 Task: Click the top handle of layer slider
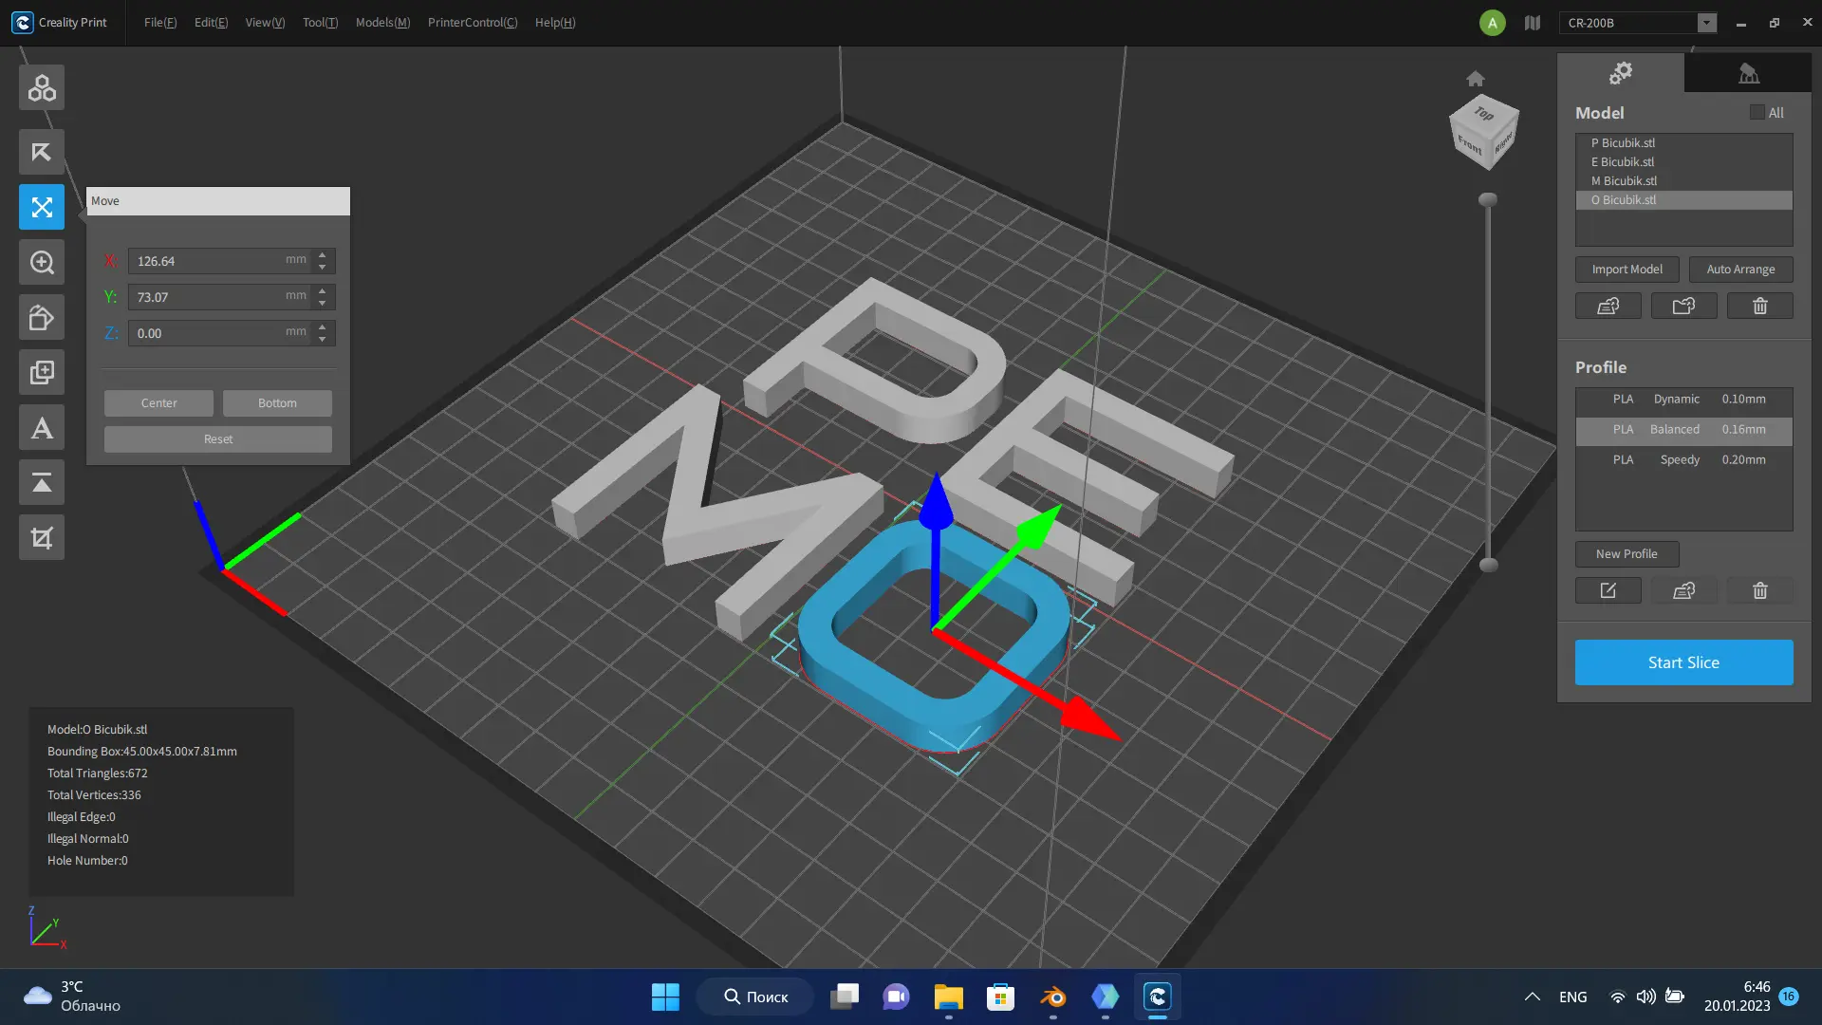[1488, 199]
